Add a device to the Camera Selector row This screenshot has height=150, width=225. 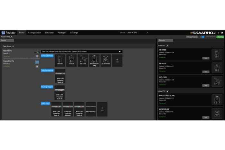(117, 61)
